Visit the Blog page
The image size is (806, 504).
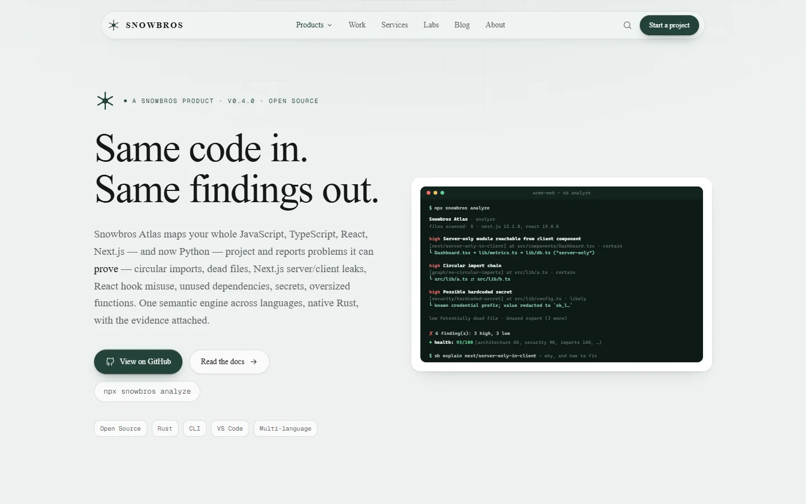click(x=462, y=25)
